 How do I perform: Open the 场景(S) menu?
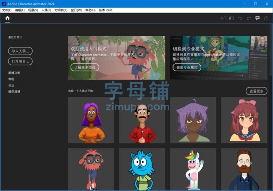[x=33, y=10]
